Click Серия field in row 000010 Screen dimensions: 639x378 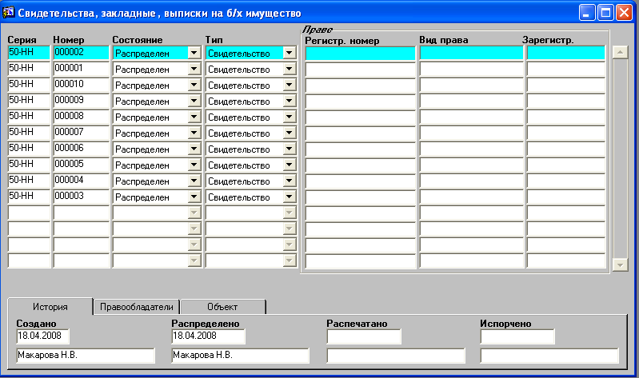pyautogui.click(x=29, y=85)
